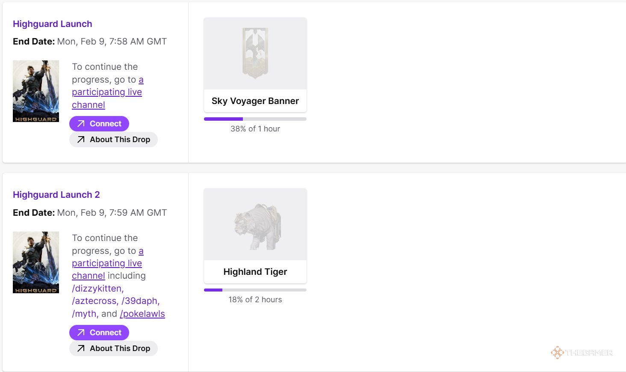
Task: Open the Highguard Launch campaign title link
Action: point(52,24)
